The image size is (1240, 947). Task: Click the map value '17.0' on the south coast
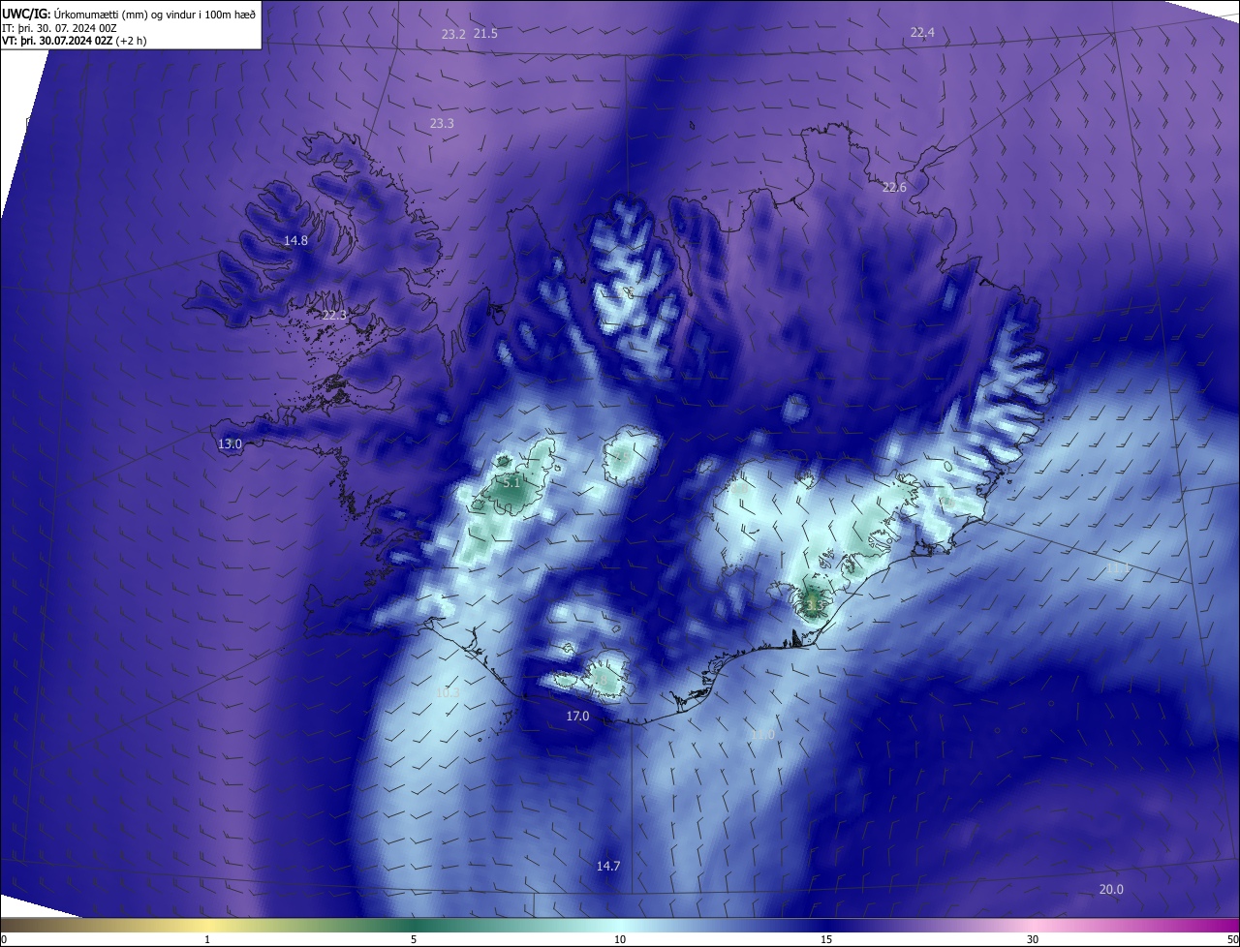pyautogui.click(x=577, y=717)
